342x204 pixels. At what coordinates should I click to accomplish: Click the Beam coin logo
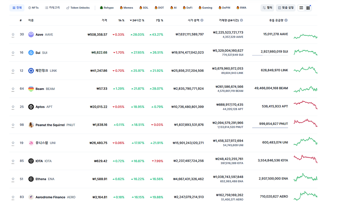[x=31, y=89]
